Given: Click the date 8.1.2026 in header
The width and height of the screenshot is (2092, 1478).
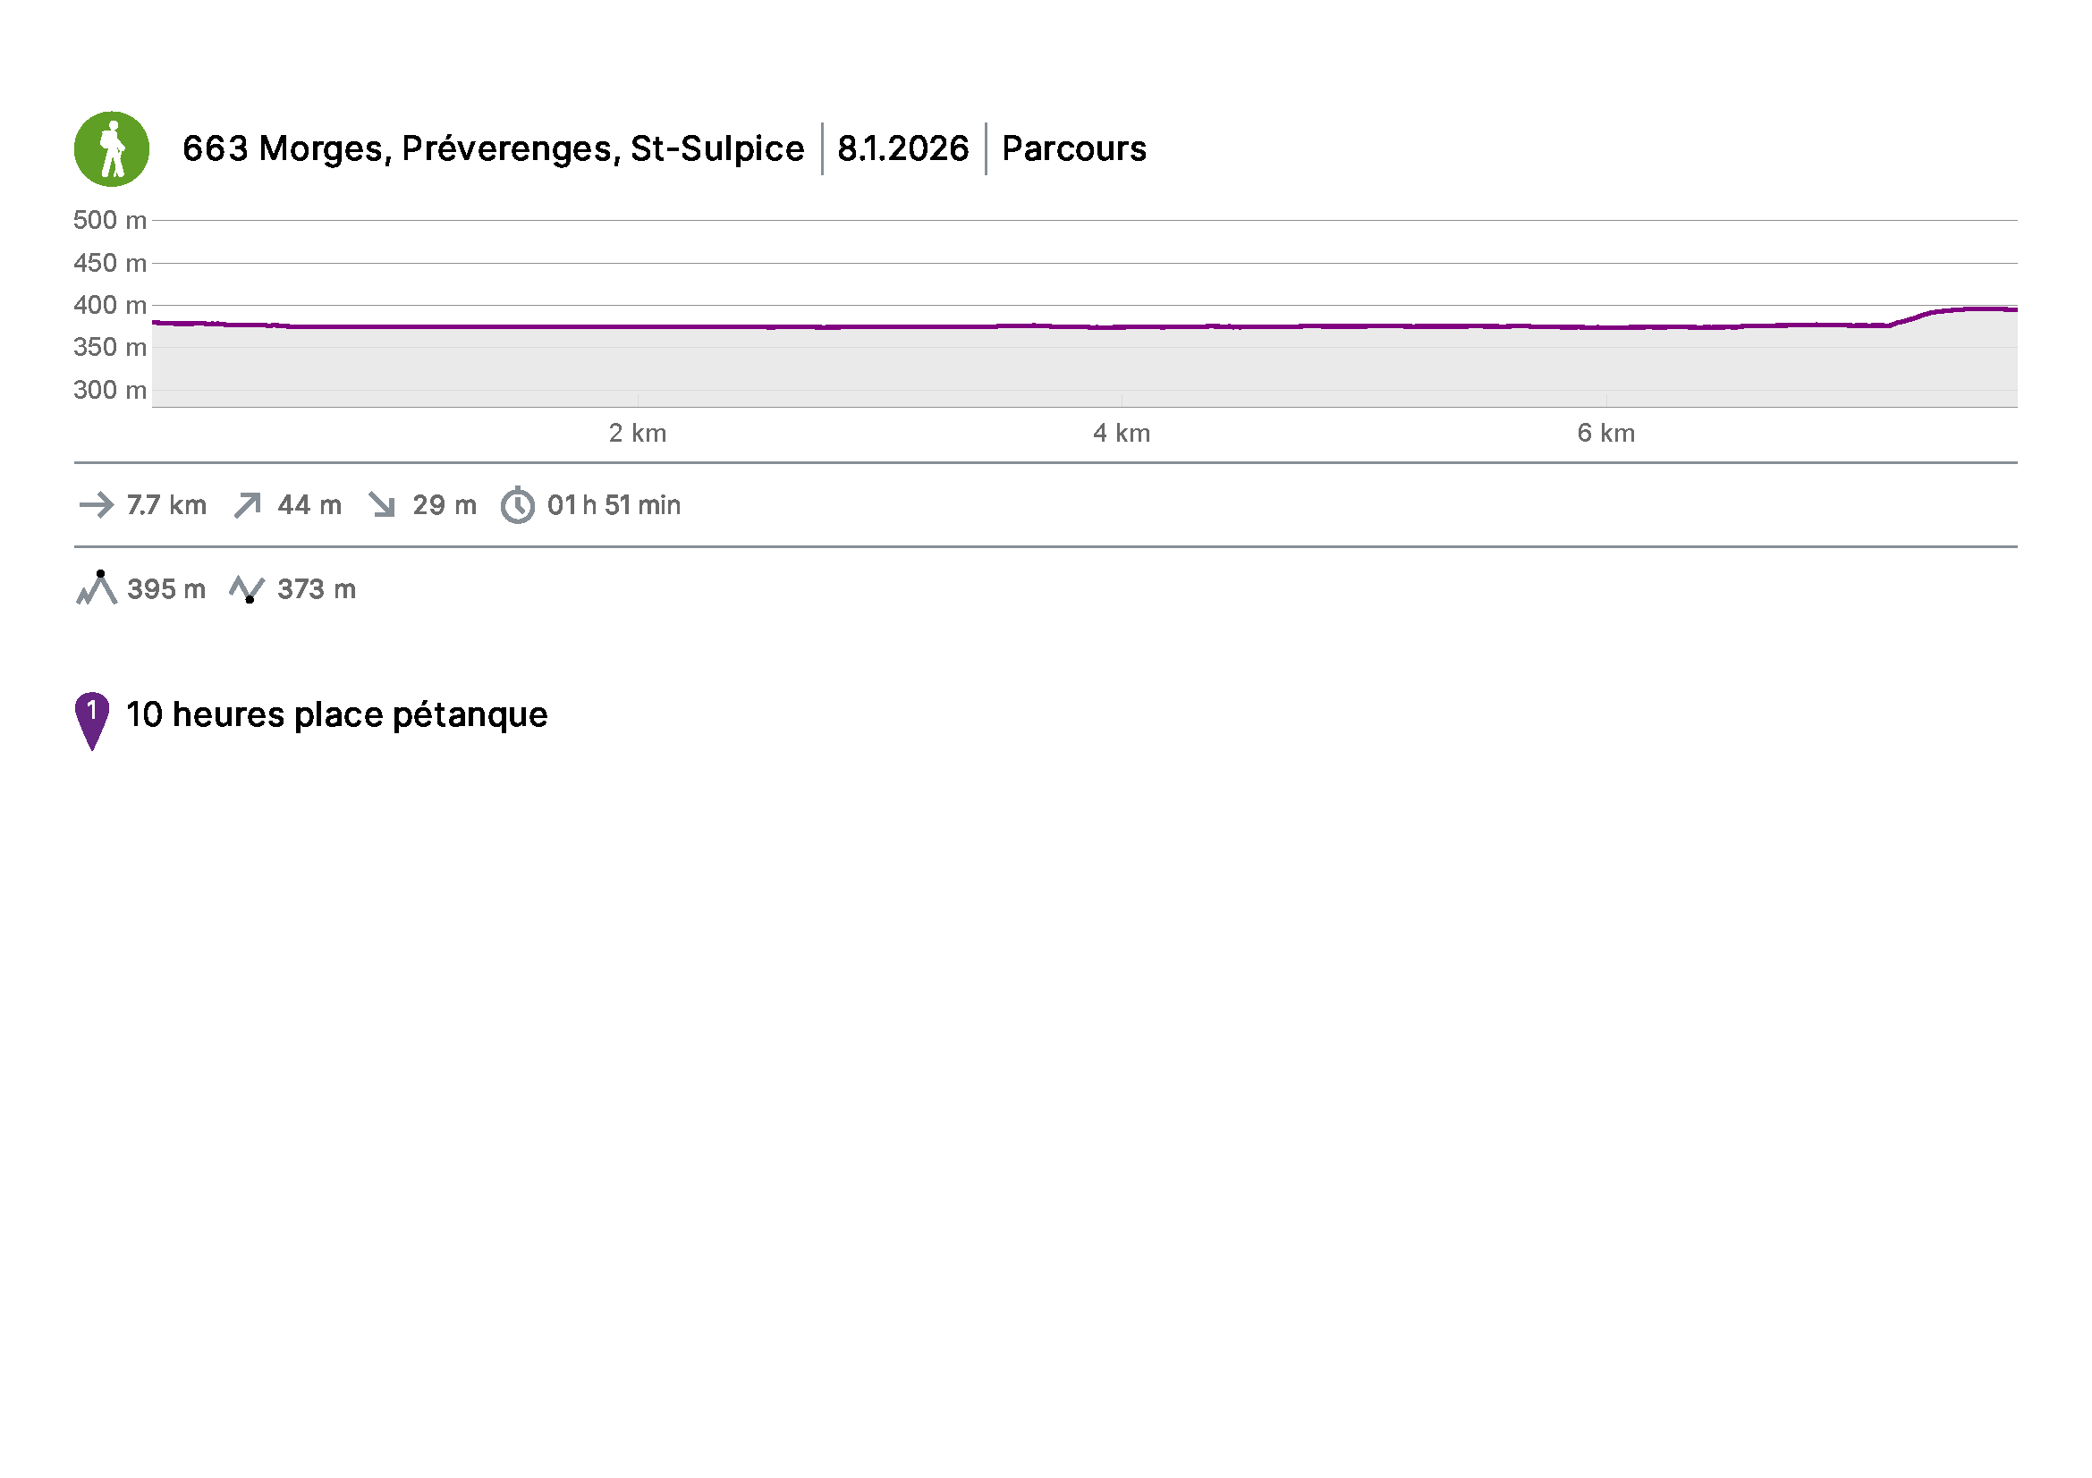Looking at the screenshot, I should tap(902, 148).
